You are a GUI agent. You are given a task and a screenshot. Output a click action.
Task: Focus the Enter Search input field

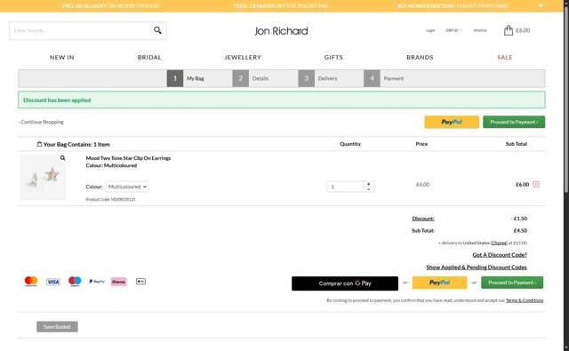[x=80, y=30]
